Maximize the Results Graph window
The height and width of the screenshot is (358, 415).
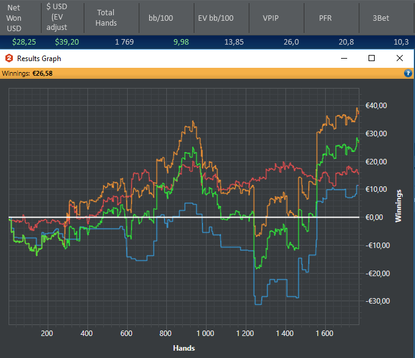[x=372, y=59]
